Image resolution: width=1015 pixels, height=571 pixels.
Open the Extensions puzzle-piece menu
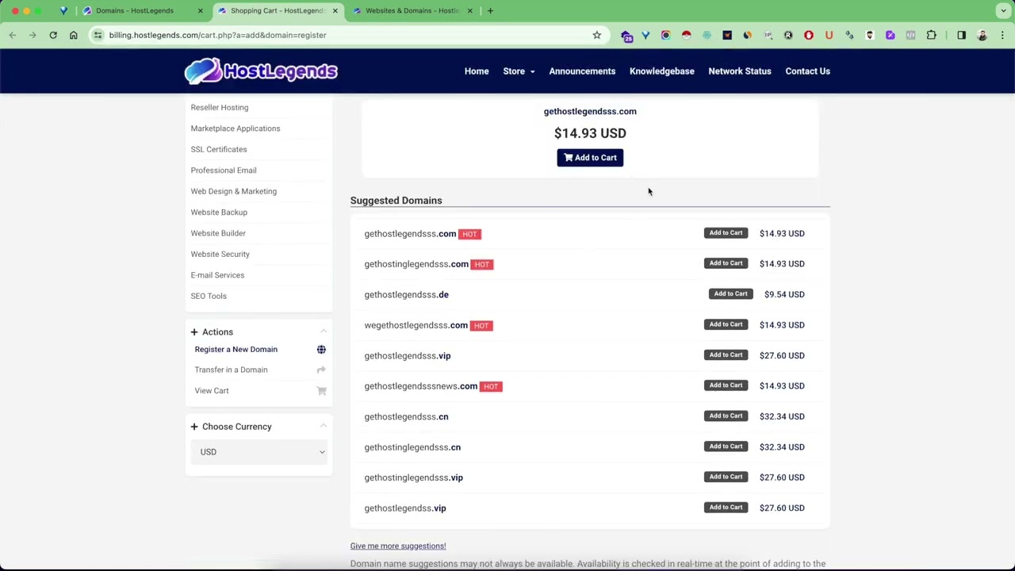click(931, 35)
